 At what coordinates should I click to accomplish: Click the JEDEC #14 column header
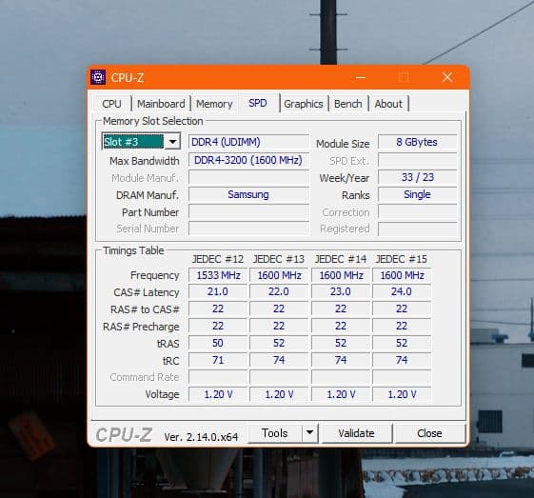pos(341,259)
